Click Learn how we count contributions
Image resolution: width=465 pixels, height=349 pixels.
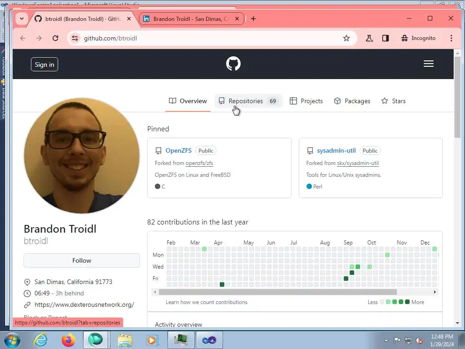coord(207,302)
